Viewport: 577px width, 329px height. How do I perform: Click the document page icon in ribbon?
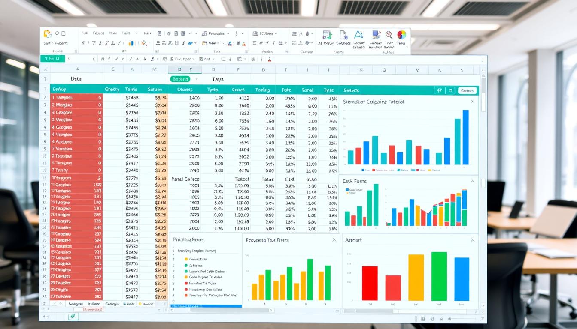pyautogui.click(x=343, y=35)
